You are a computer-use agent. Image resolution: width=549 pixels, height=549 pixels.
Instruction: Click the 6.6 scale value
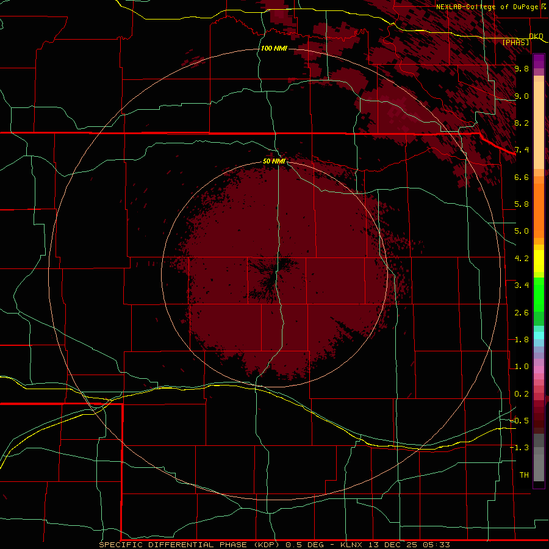pos(522,177)
